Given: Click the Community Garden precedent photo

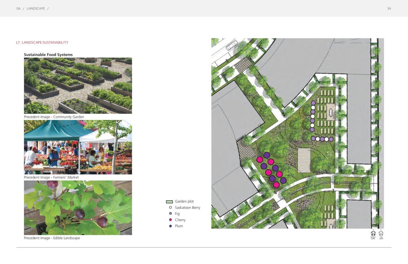Looking at the screenshot, I should point(78,86).
